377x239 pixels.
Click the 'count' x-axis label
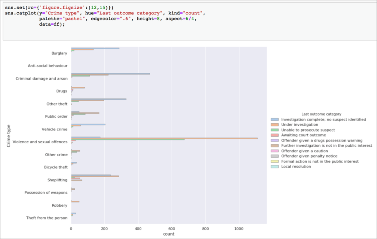tap(169, 233)
